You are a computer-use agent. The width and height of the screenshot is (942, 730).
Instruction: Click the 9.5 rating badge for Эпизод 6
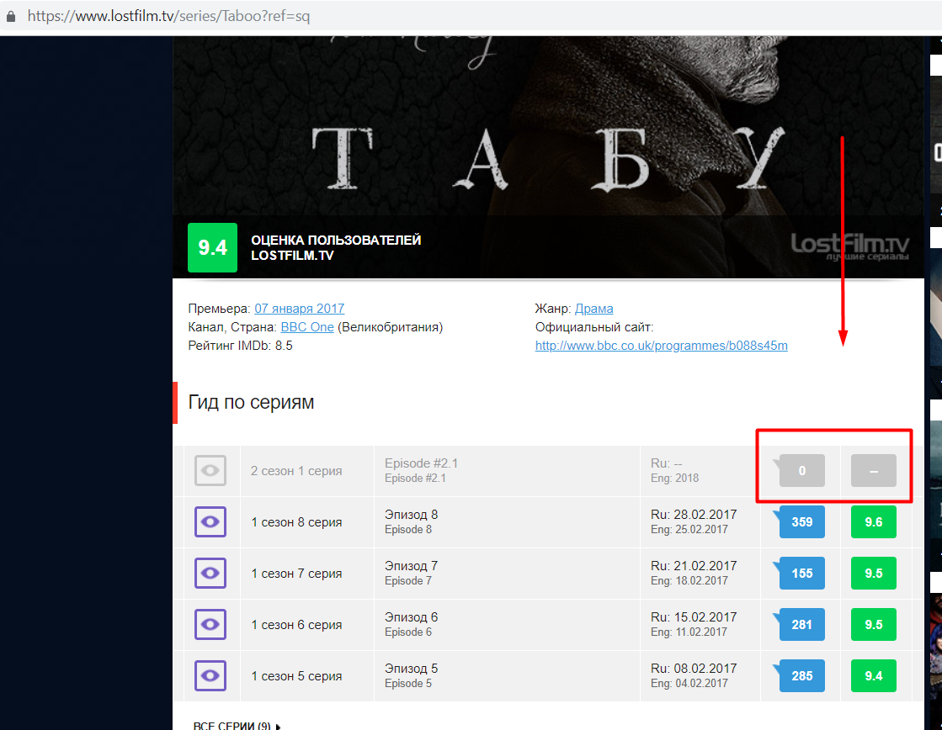coord(874,624)
